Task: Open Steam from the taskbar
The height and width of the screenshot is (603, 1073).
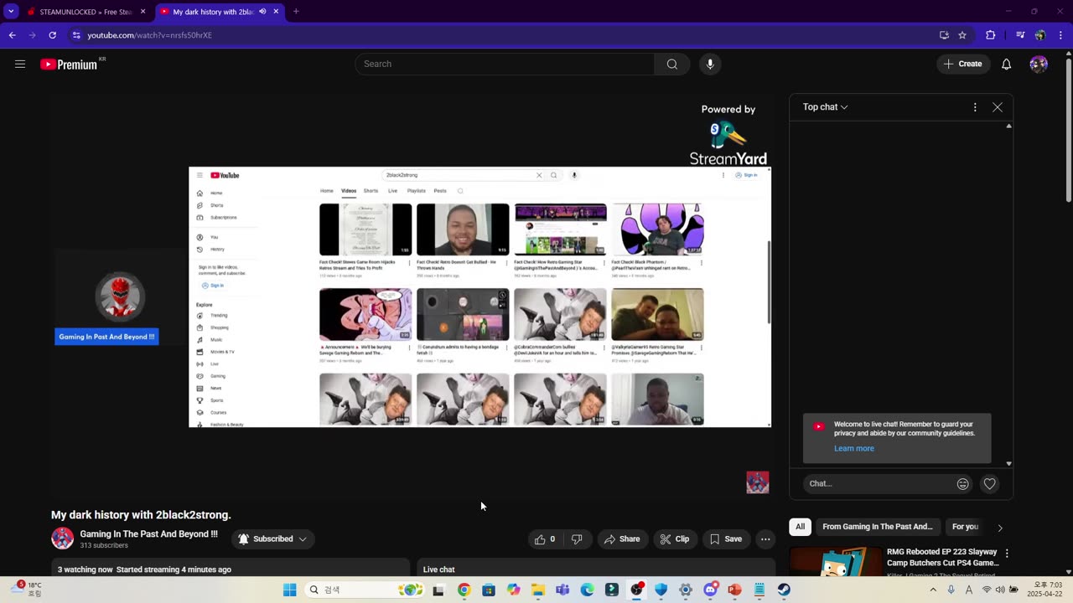Action: point(784,590)
